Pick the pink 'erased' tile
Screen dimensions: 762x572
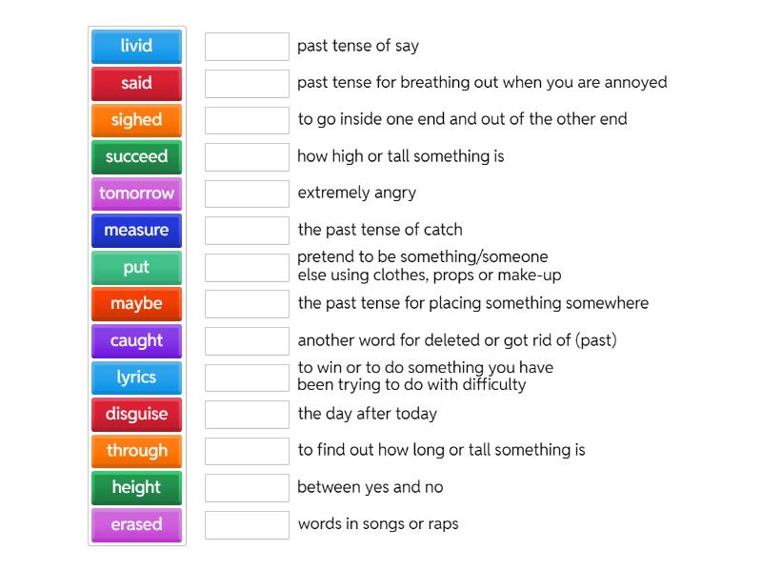pyautogui.click(x=136, y=525)
